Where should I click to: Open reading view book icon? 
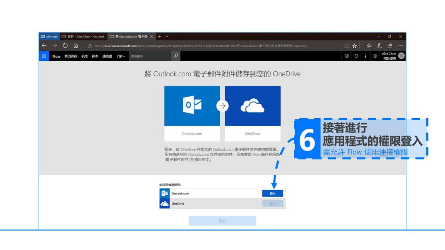coord(346,46)
